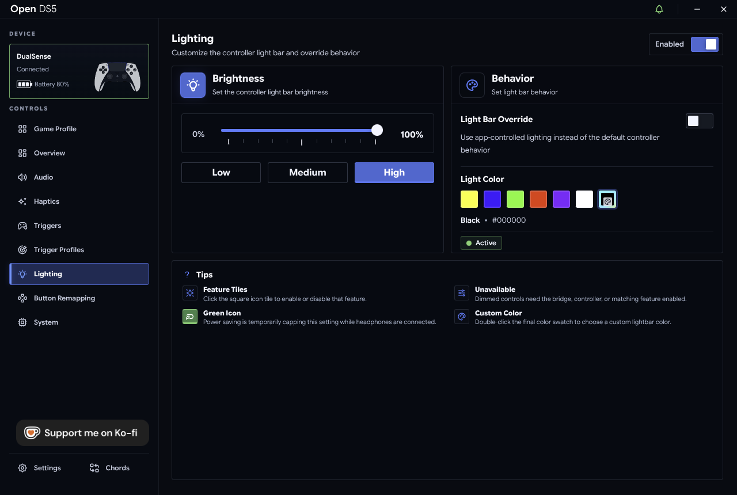Screen dimensions: 737x495
Task: Set brightness to High
Action: coord(394,173)
